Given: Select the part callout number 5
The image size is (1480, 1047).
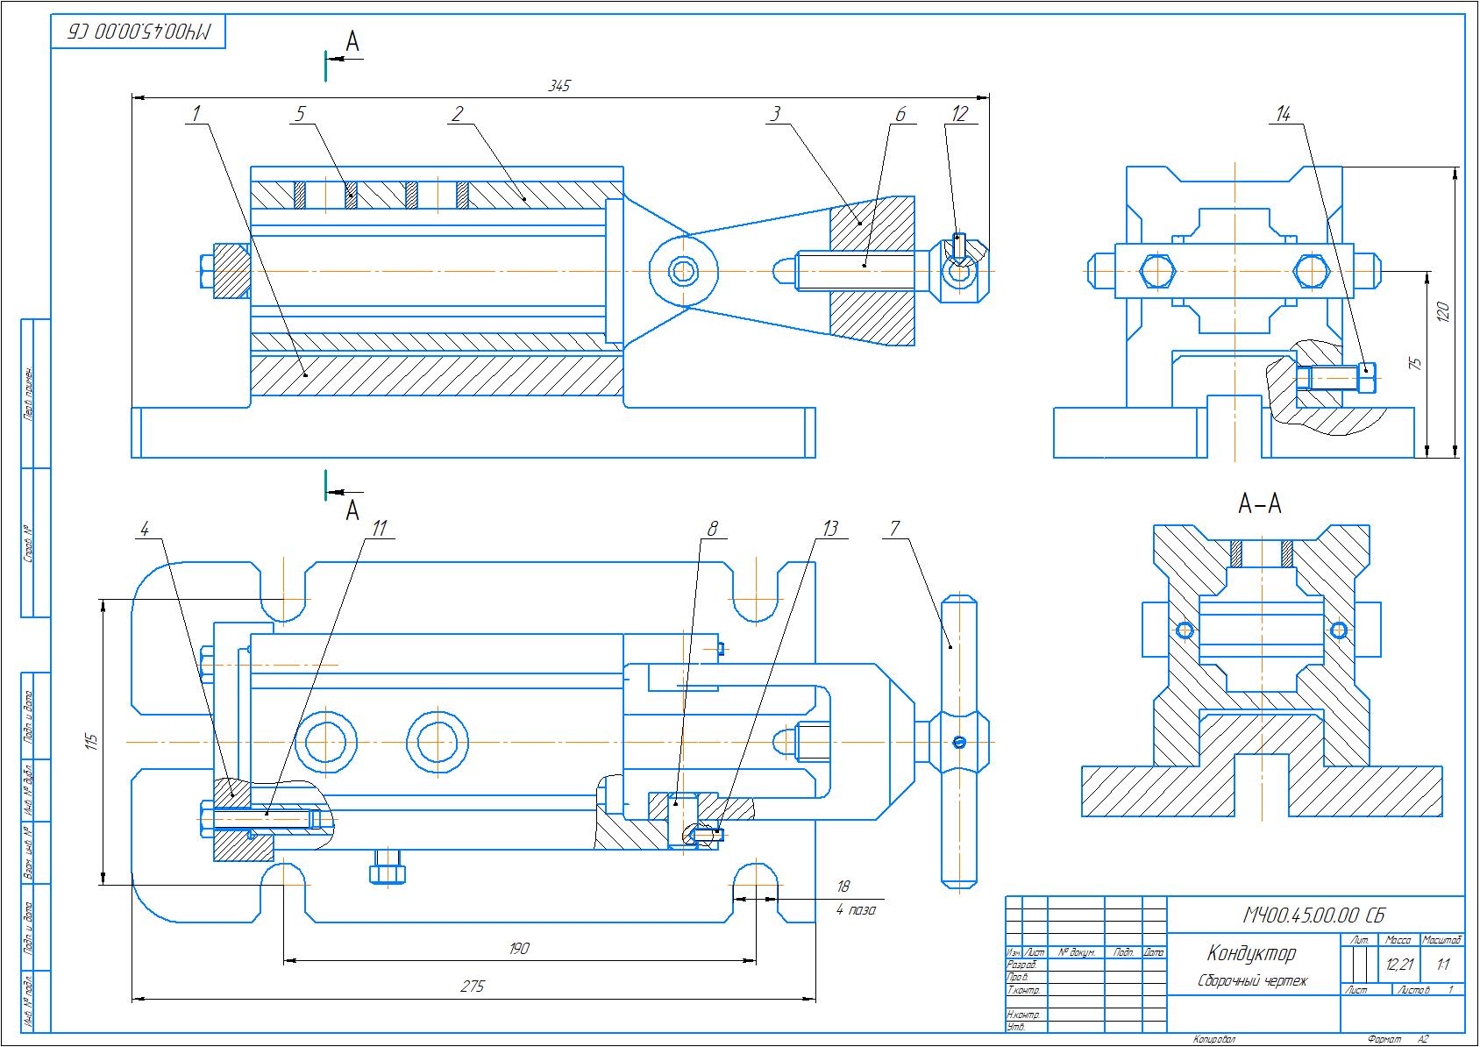Looking at the screenshot, I should [x=299, y=113].
